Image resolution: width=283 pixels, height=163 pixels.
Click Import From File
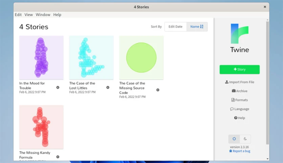(240, 82)
